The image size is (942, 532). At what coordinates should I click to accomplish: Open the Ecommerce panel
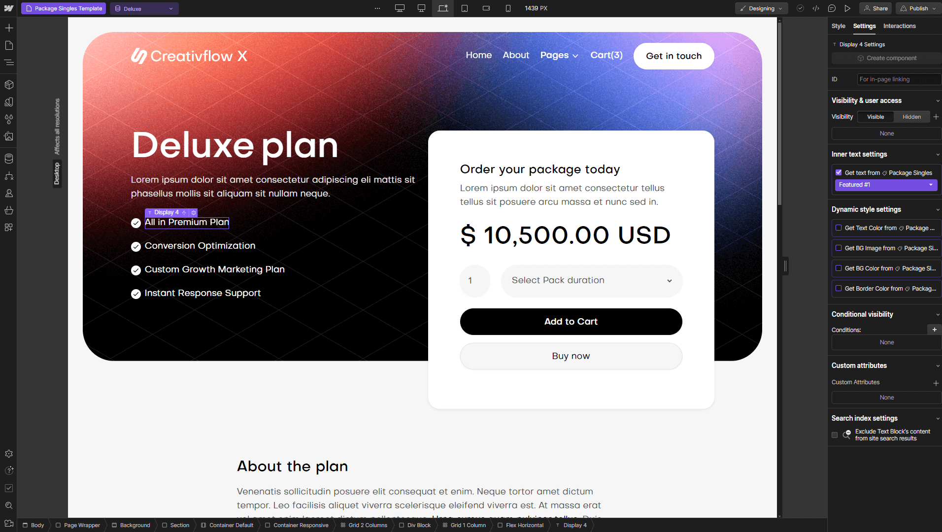[x=9, y=210]
